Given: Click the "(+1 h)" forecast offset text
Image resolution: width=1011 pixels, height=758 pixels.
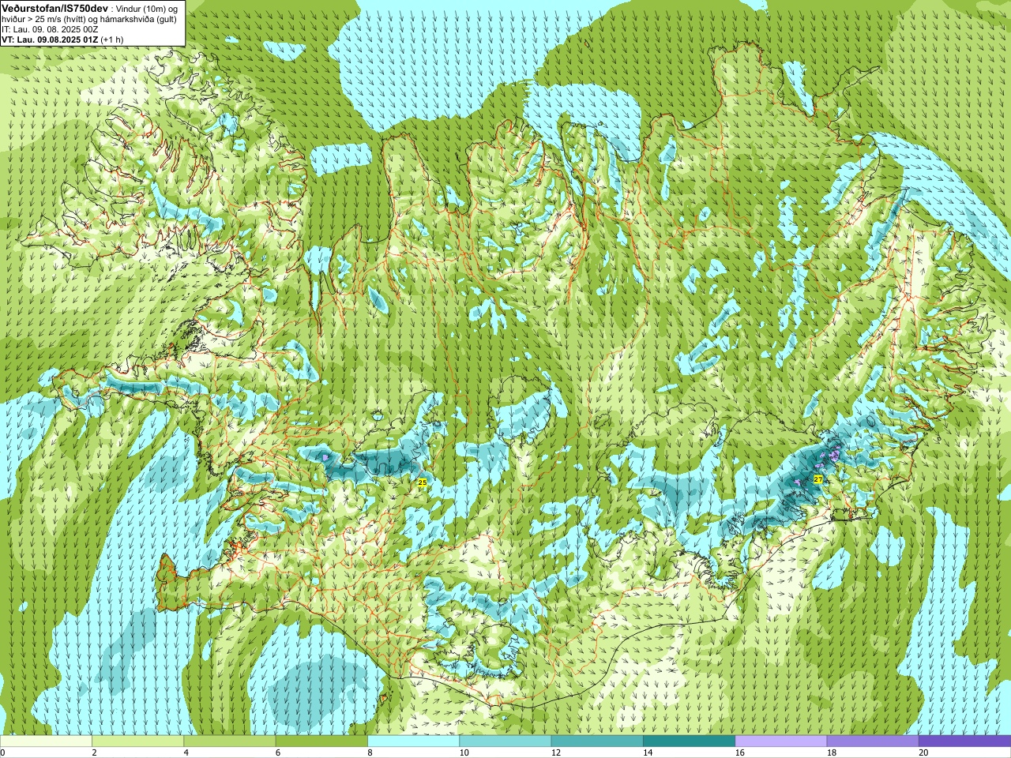Looking at the screenshot, I should 112,39.
